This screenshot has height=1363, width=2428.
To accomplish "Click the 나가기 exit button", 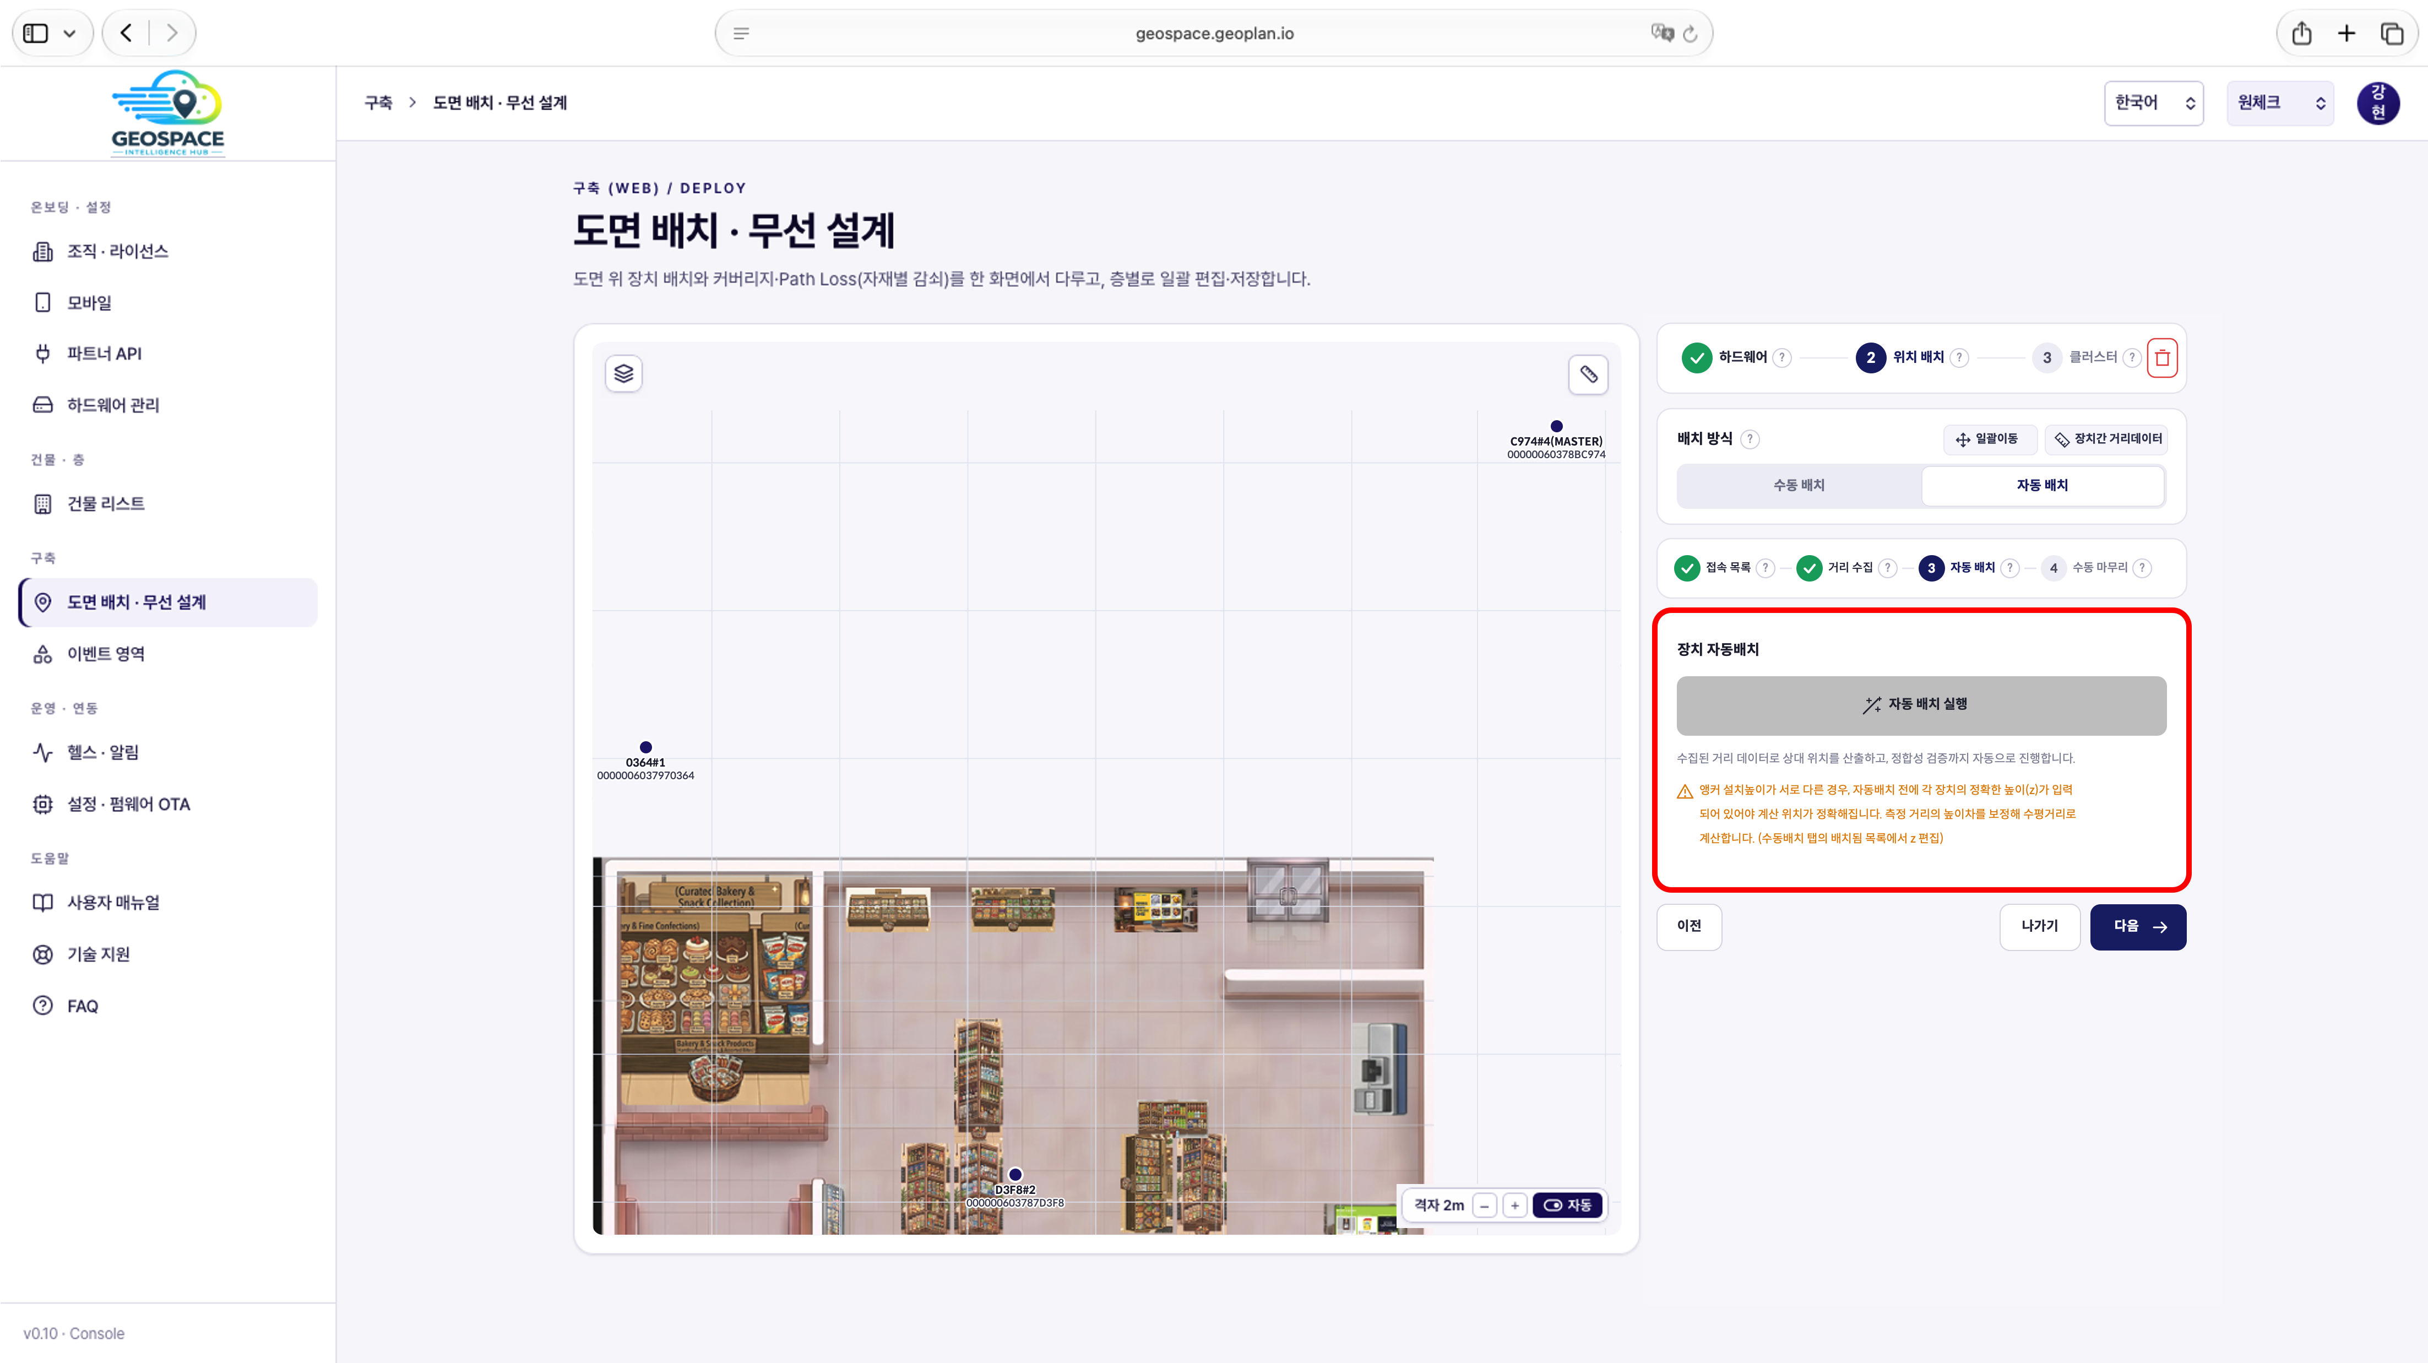I will [2040, 927].
